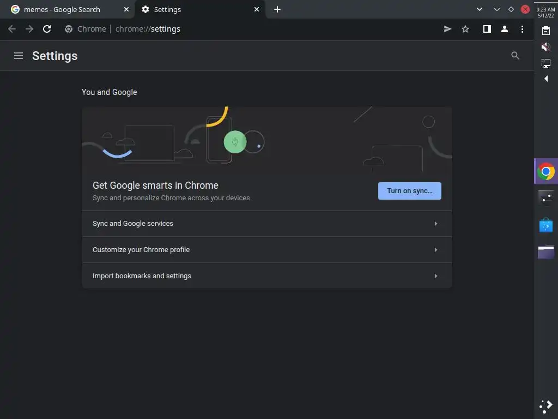Expand Customize your Chrome profile arrow
558x419 pixels.
(x=435, y=250)
